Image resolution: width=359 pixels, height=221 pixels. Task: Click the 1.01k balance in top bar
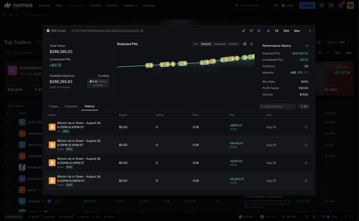(288, 5)
